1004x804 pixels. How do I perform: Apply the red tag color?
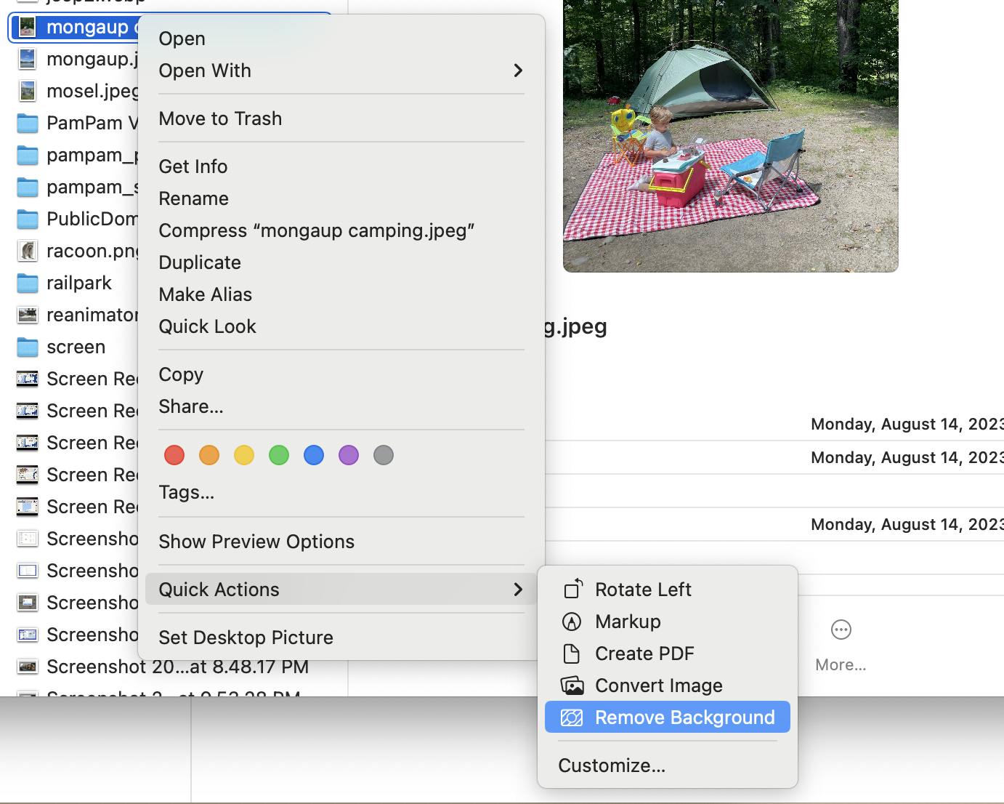point(174,455)
